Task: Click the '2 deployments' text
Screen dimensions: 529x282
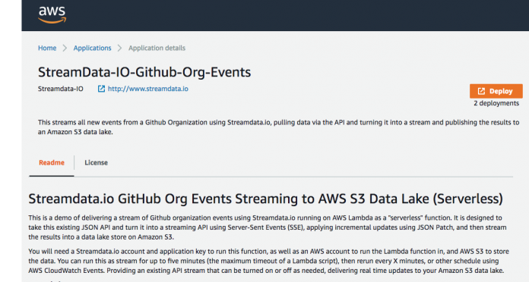Action: 496,103
